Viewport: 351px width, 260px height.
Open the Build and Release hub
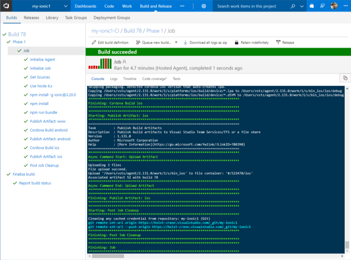coord(156,6)
